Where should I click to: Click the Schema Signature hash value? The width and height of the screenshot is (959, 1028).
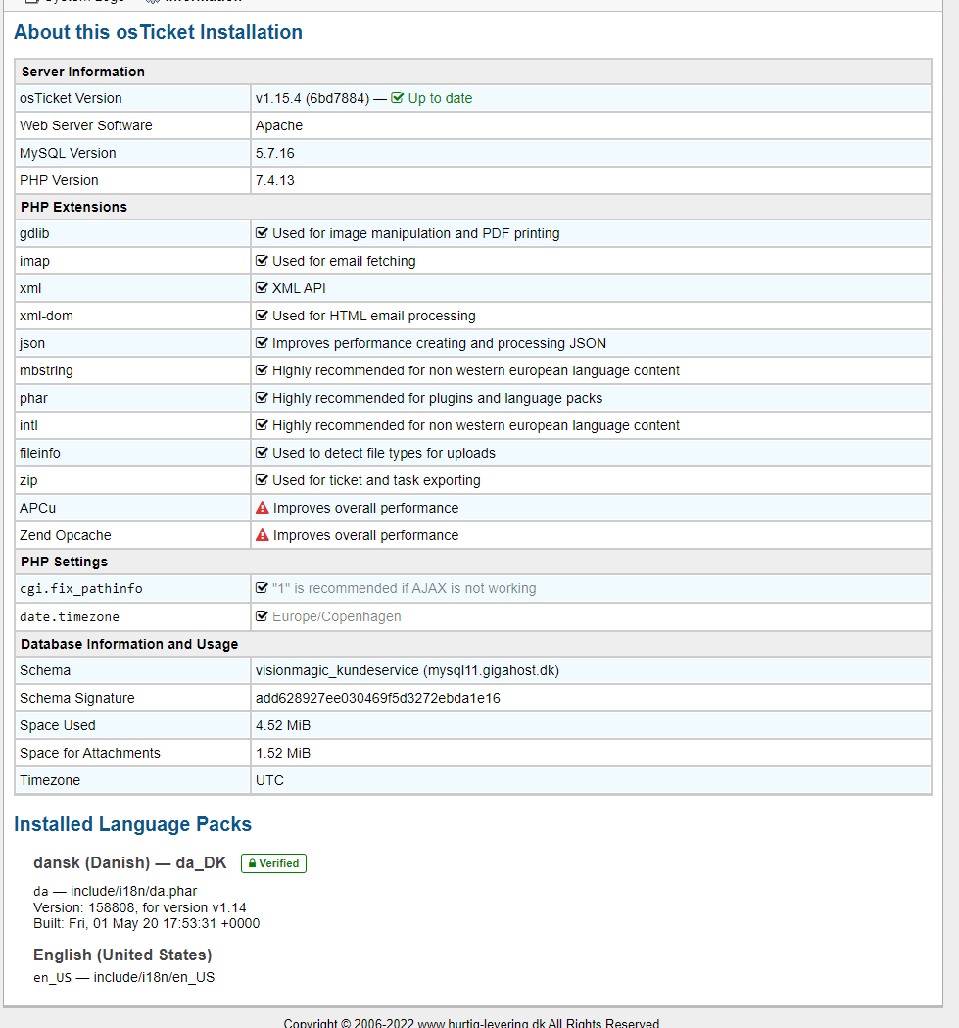tap(377, 698)
